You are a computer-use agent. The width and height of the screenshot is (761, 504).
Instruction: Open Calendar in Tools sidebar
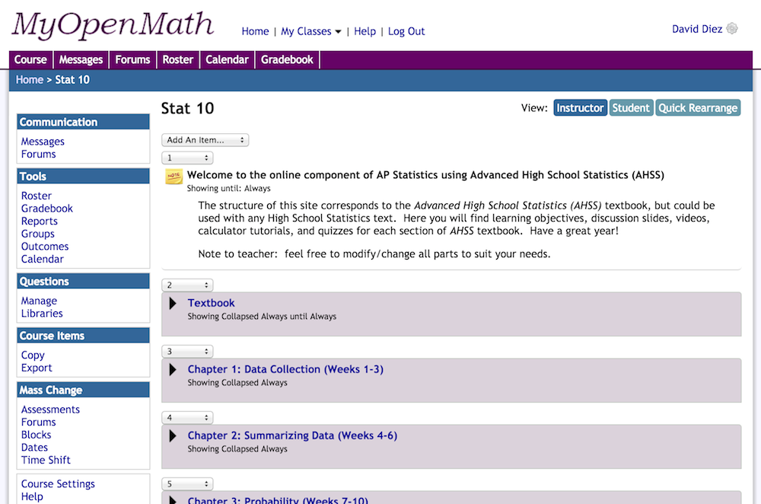pyautogui.click(x=42, y=259)
